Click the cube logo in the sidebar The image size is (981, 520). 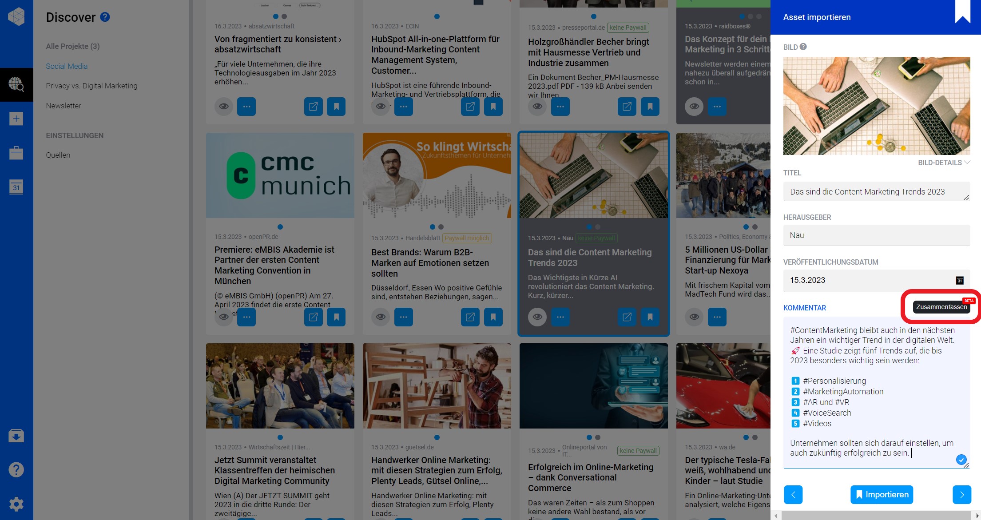16,17
